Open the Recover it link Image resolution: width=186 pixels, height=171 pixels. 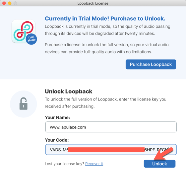coord(94,164)
